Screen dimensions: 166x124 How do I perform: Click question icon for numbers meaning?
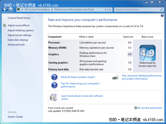click(x=54, y=77)
